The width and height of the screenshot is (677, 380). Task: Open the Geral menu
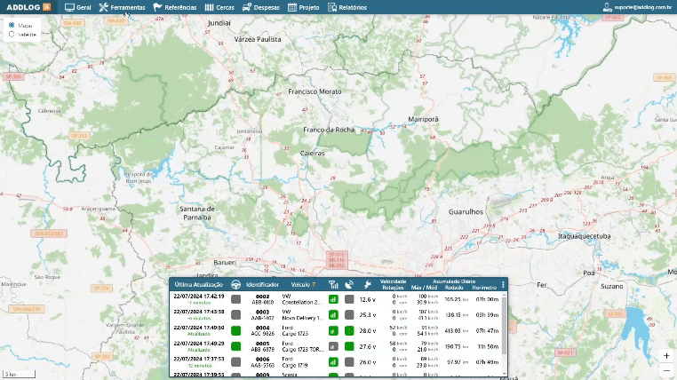click(78, 7)
